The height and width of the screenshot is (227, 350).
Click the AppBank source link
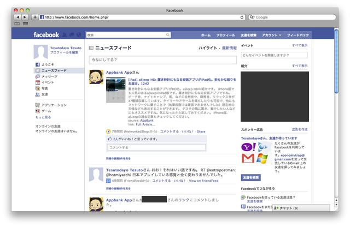coord(147,121)
